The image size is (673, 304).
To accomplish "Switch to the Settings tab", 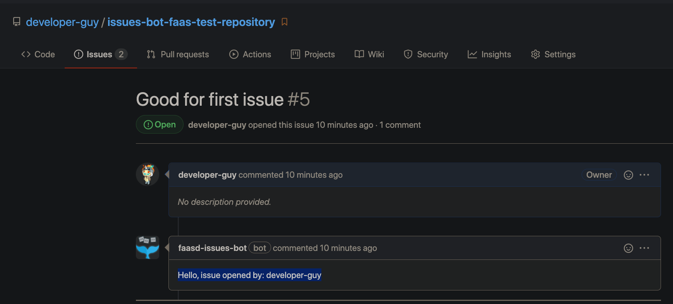I will [x=553, y=54].
